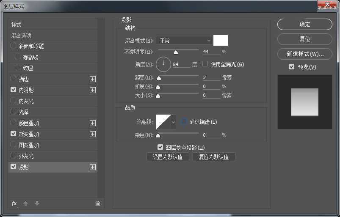This screenshot has height=217, width=340.
Task: Click 距离 value field showing 2
Action: pyautogui.click(x=211, y=77)
